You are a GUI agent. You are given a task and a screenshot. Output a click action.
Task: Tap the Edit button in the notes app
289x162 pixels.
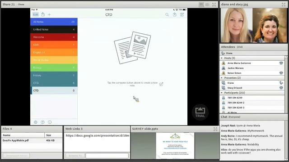36,14
